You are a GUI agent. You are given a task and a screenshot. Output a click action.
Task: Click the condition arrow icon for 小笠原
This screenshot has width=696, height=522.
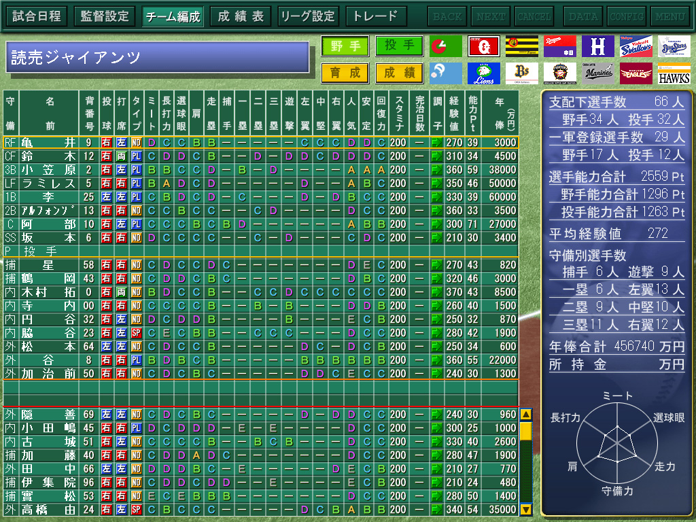437,169
